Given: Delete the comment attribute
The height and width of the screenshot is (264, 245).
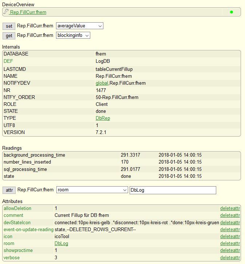Looking at the screenshot, I should 230,215.
